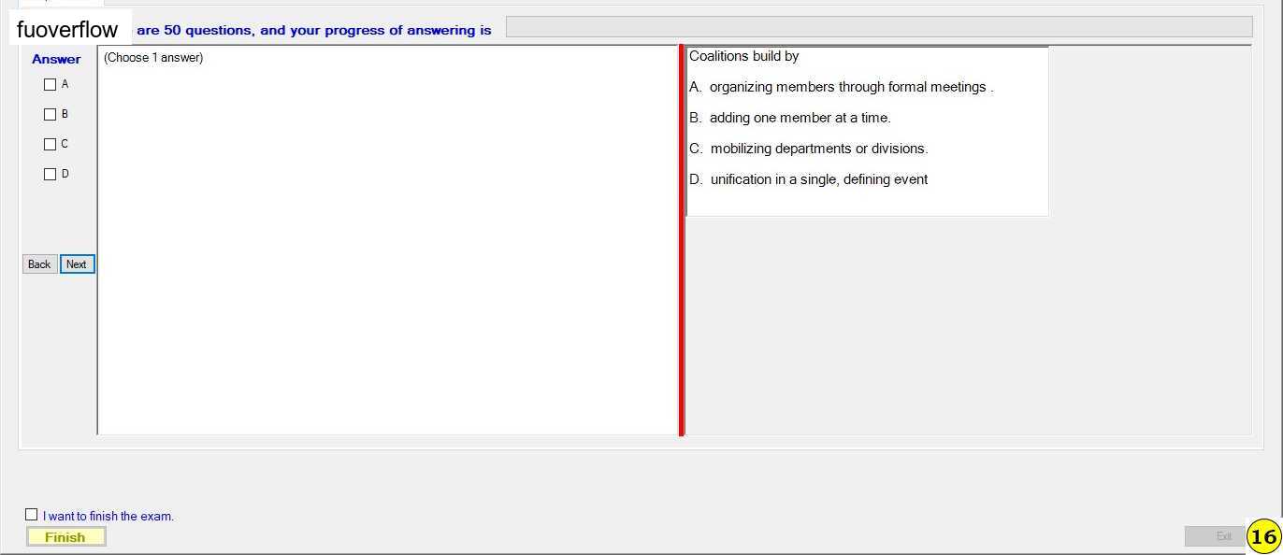Click answer text 'unification in a single, defining event'
The height and width of the screenshot is (555, 1283).
[819, 179]
